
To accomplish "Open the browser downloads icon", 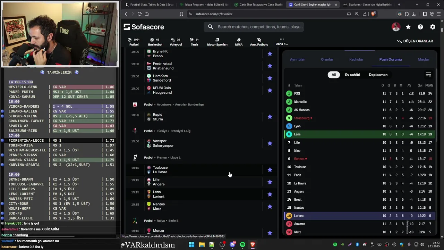I will pyautogui.click(x=413, y=14).
